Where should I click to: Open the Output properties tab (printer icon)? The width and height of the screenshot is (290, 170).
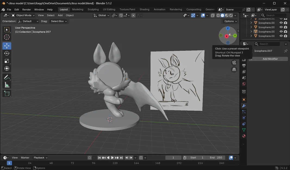coord(244,66)
